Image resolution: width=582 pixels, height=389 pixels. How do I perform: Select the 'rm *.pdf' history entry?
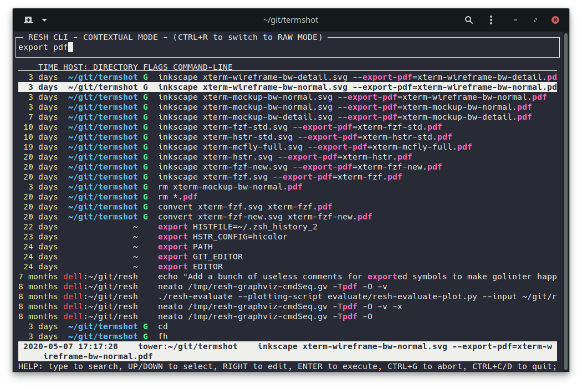click(x=177, y=197)
